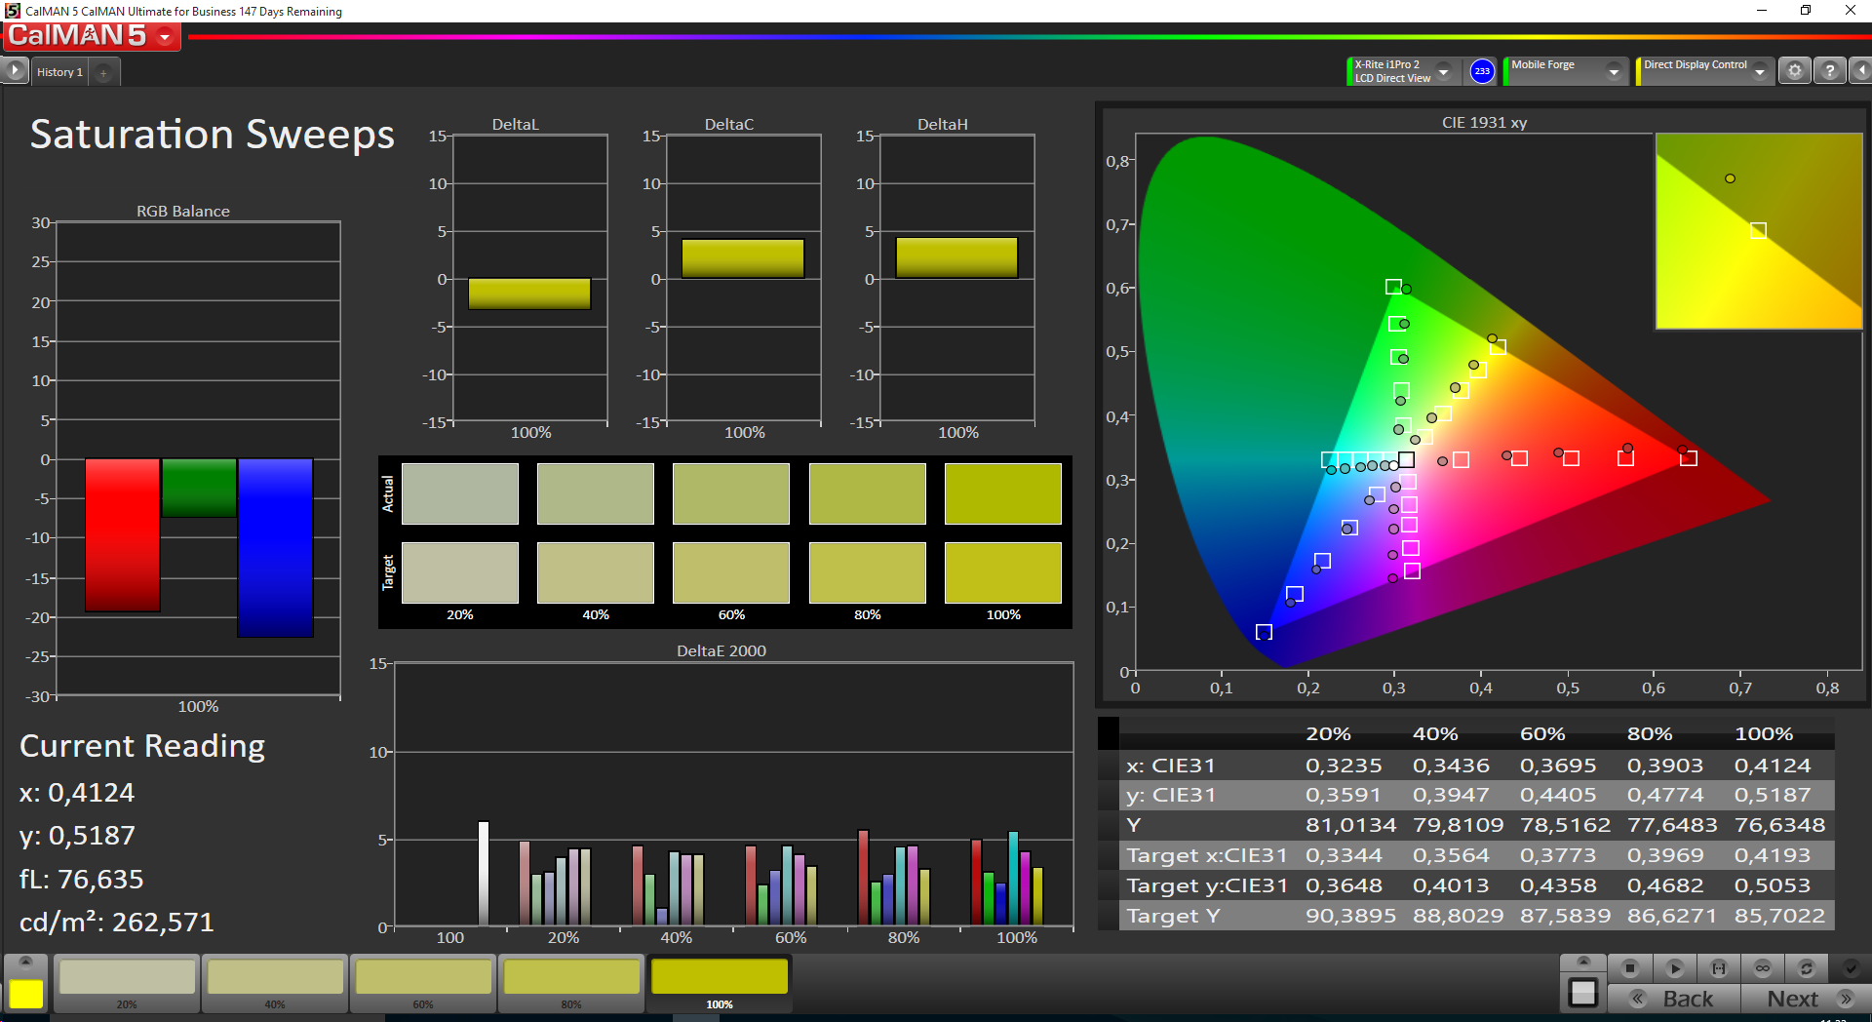Screen dimensions: 1872x1022
Task: Click the DeltaE 2000 chart title
Action: click(x=721, y=650)
